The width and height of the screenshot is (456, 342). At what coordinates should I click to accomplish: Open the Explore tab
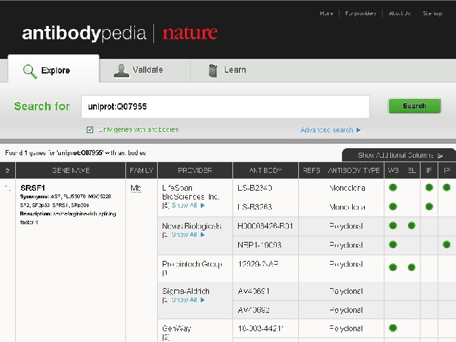coord(53,69)
